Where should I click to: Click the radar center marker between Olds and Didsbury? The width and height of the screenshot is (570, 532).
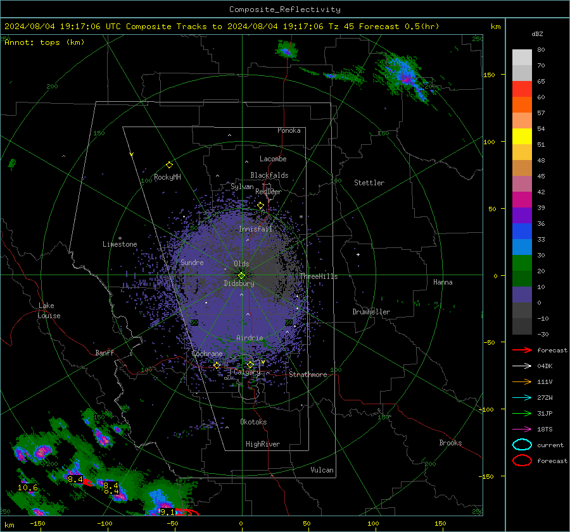(241, 275)
